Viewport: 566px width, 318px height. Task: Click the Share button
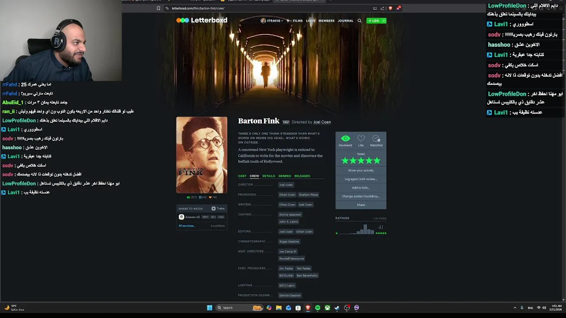(361, 205)
